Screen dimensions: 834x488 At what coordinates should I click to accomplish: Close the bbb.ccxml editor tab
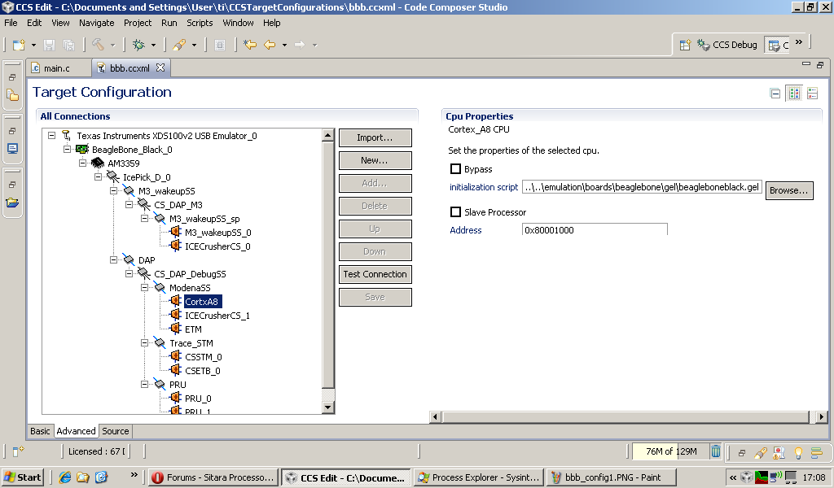coord(160,68)
